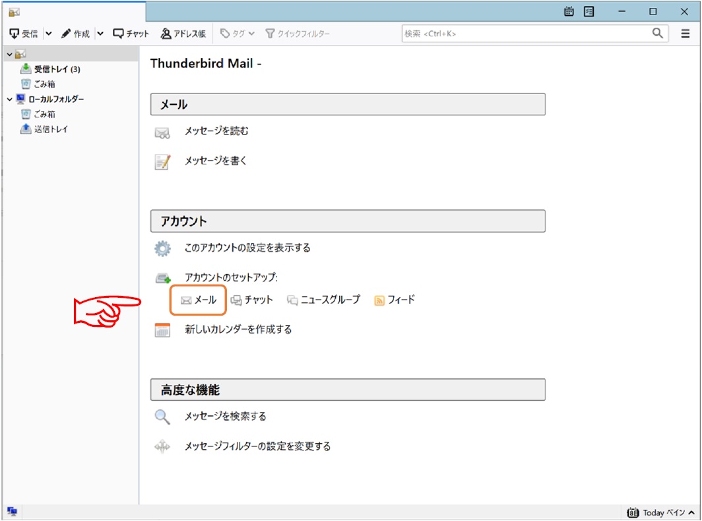The width and height of the screenshot is (702, 521).
Task: Select the 送信トレイ folder
Action: 44,129
